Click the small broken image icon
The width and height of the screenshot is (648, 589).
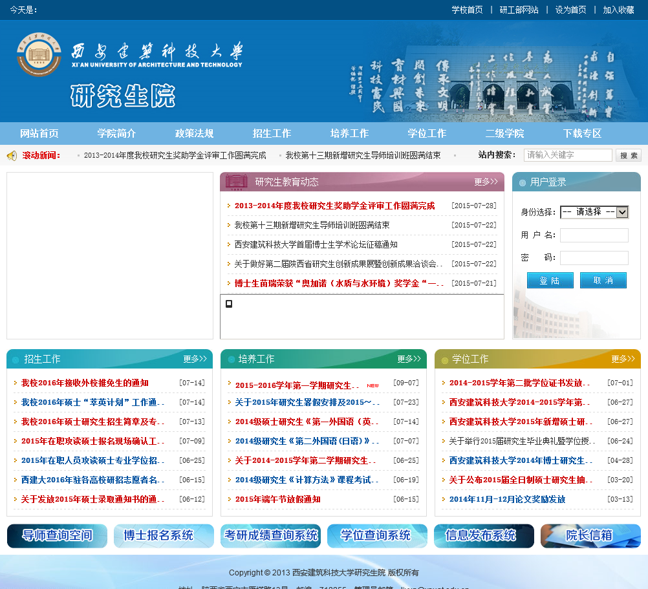[x=229, y=304]
